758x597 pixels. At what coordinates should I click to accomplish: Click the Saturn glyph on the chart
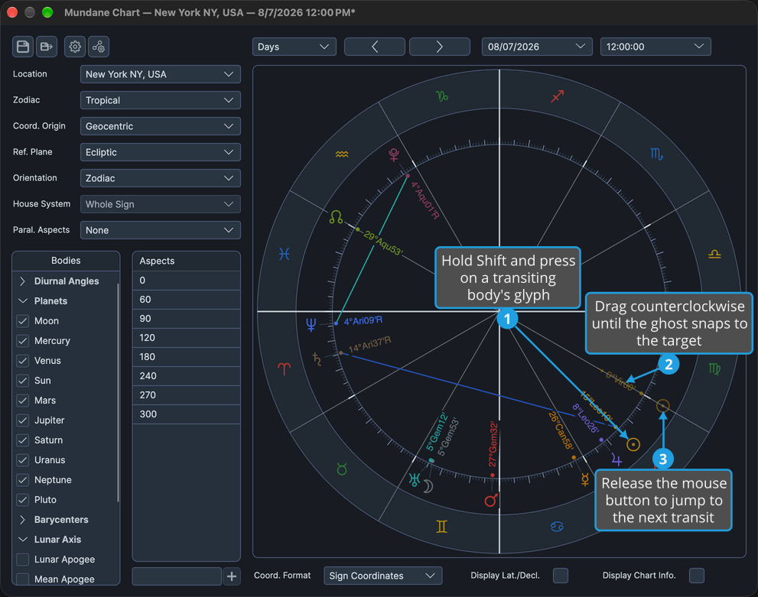pos(317,359)
